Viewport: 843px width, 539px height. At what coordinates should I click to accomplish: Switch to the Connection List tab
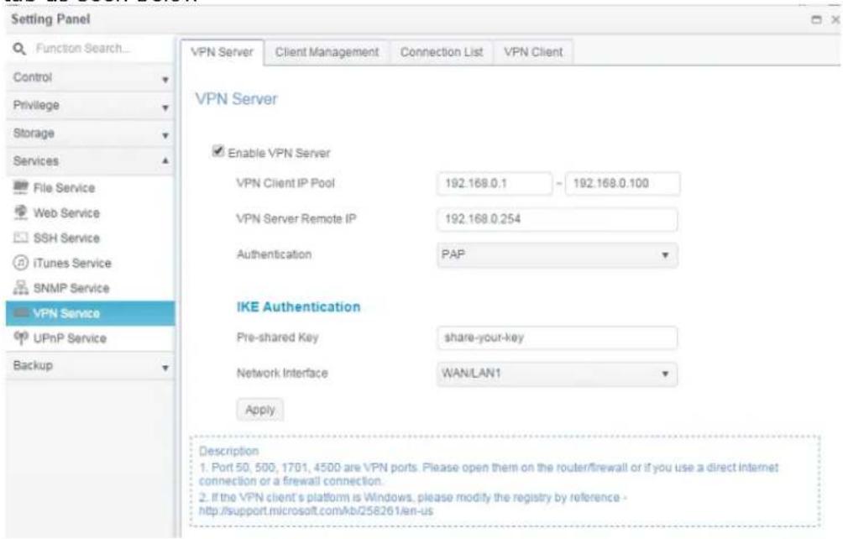point(442,52)
